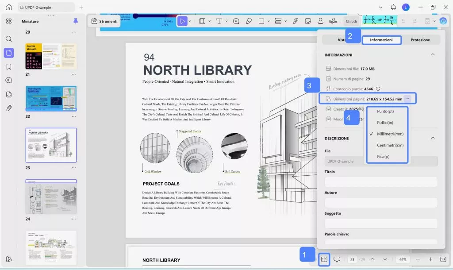
Task: Open window list chevron in title bar
Action: tap(380, 7)
